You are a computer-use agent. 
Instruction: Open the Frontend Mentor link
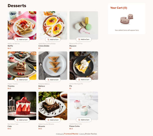(71, 134)
